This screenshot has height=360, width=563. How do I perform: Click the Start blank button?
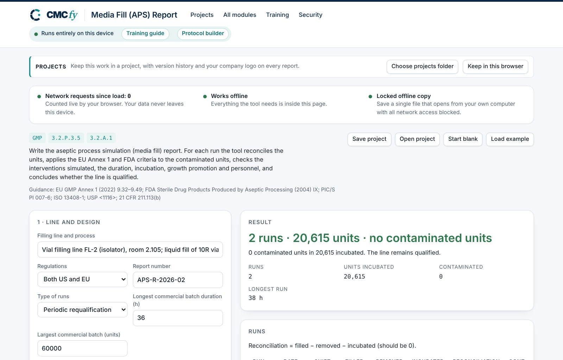coord(463,139)
